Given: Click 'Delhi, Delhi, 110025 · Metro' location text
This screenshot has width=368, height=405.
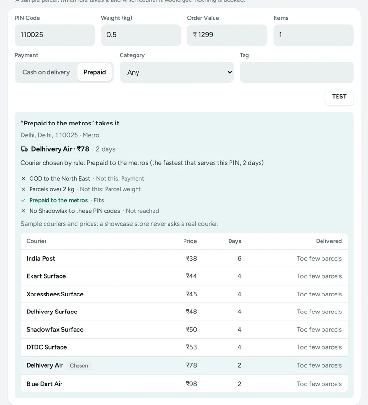Looking at the screenshot, I should 60,135.
